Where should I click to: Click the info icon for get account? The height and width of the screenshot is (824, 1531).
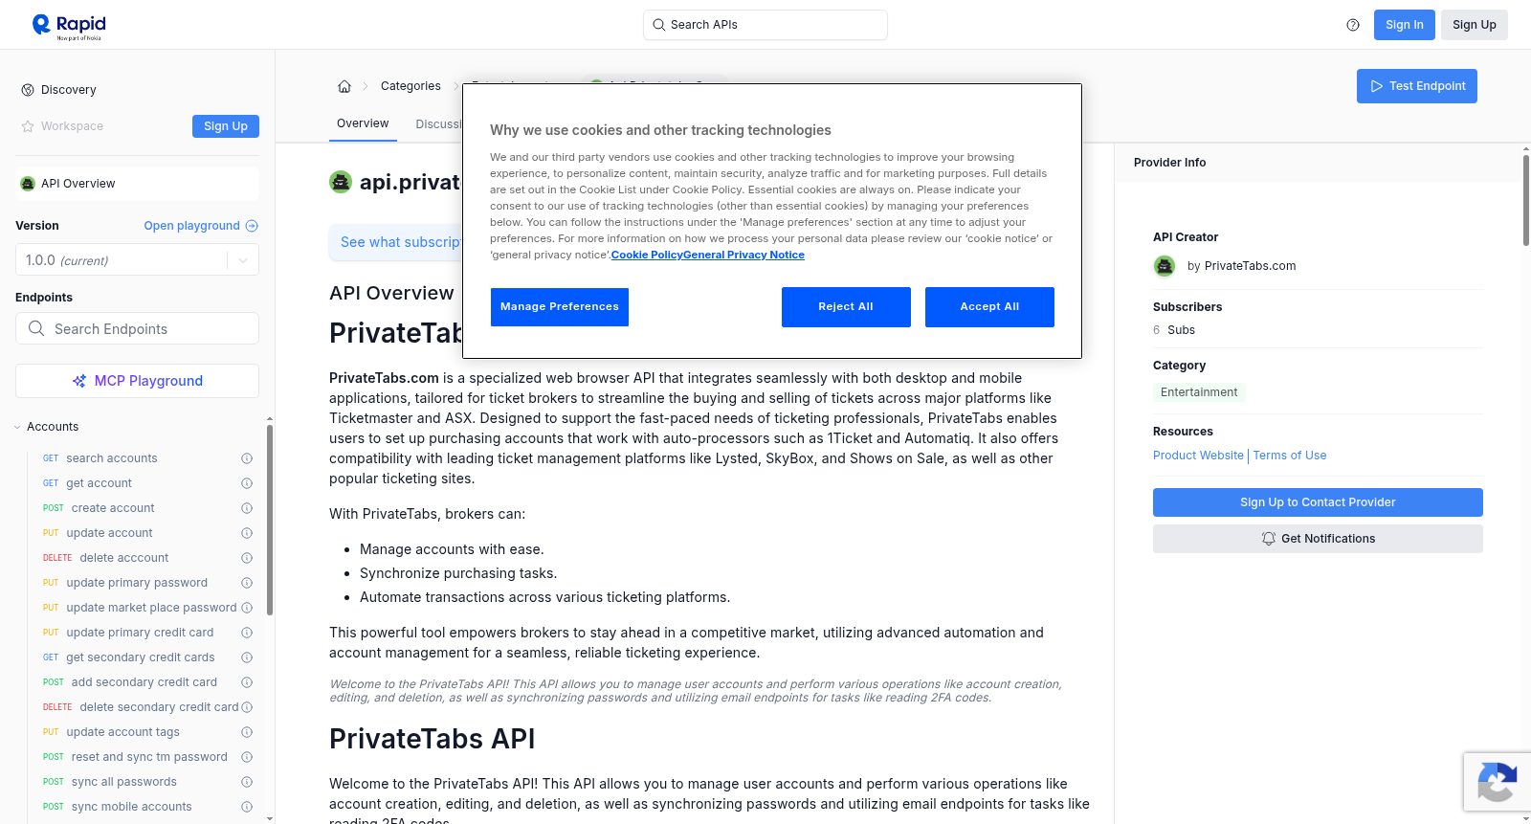tap(247, 483)
